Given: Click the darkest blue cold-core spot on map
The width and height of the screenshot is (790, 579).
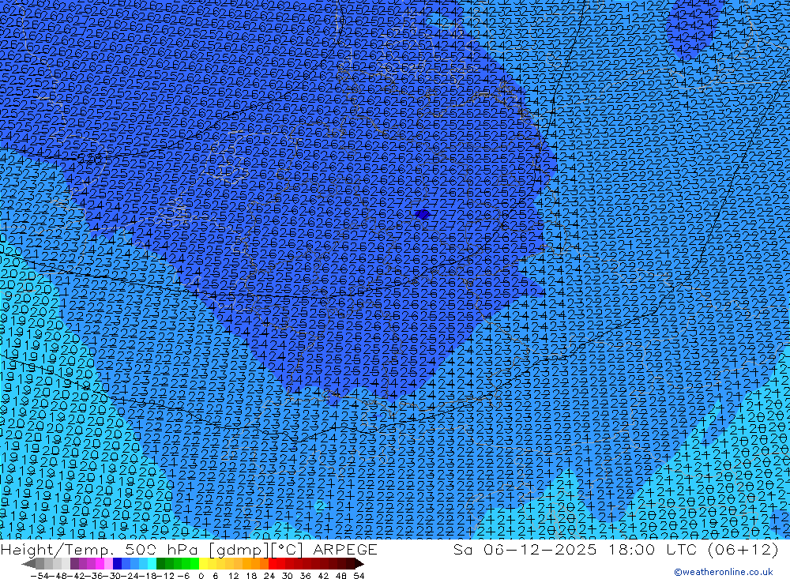Looking at the screenshot, I should point(422,213).
